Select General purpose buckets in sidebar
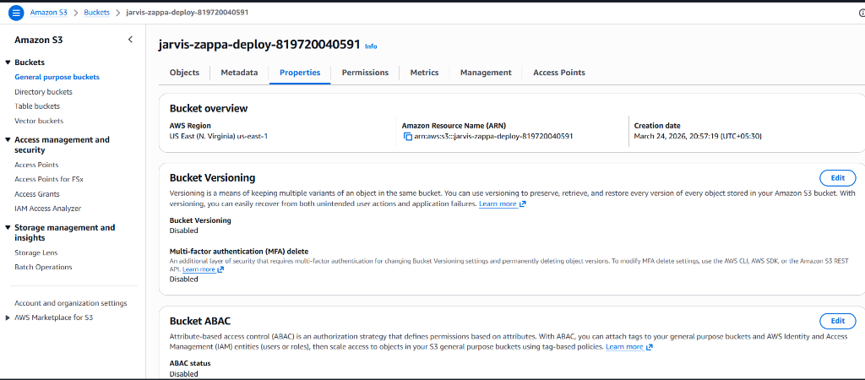 57,77
